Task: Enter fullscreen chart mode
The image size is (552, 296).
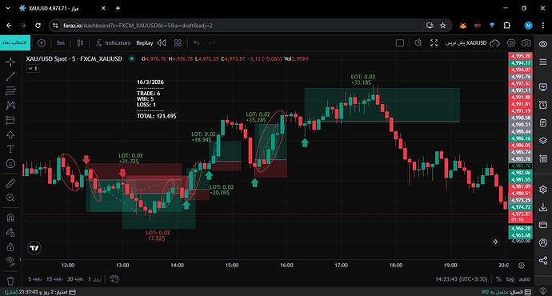Action: coord(434,43)
